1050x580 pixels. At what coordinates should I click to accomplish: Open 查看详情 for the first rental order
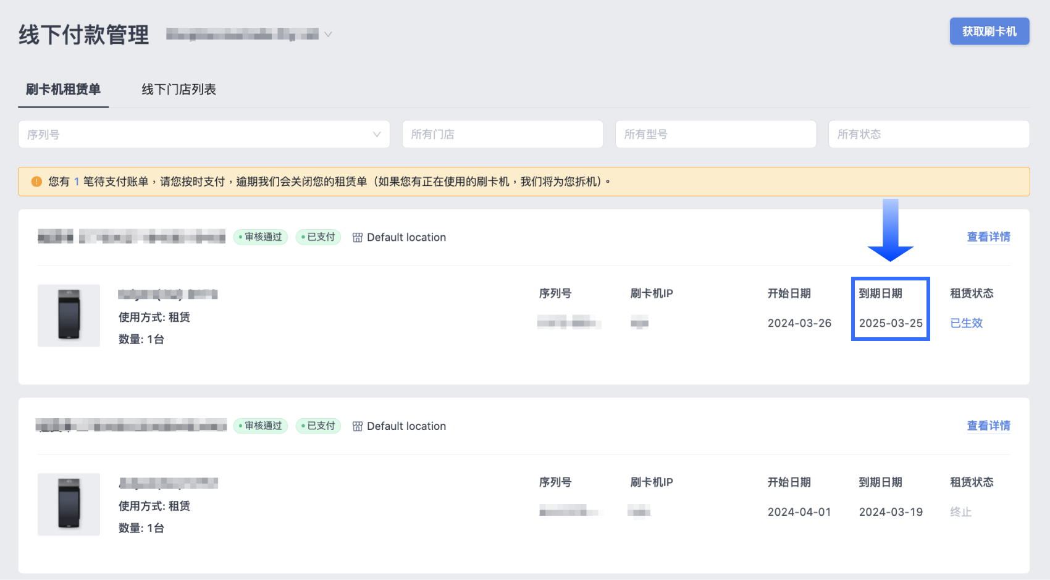(x=988, y=237)
